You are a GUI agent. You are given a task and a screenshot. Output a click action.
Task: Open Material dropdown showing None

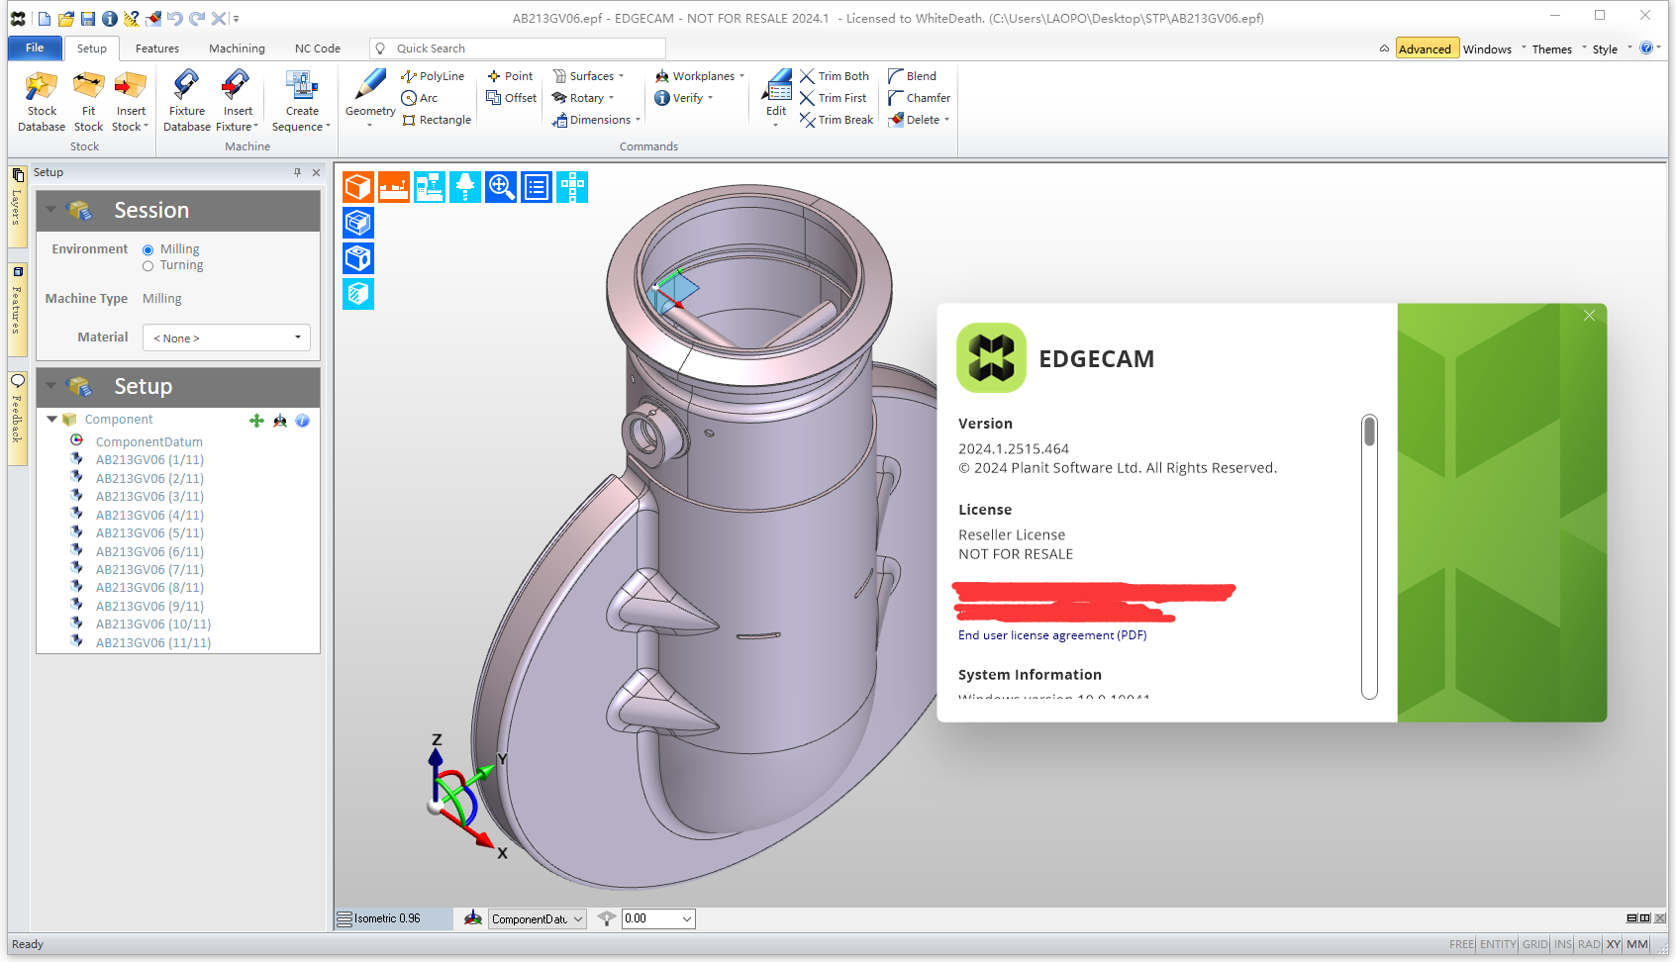(227, 337)
